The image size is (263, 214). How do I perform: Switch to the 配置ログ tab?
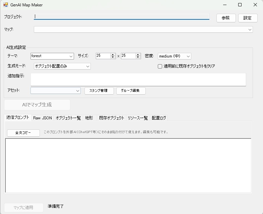(159, 118)
